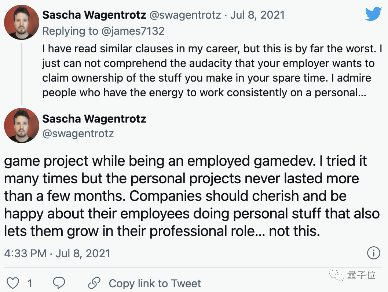The image size is (388, 292).
Task: Select the main tweet text about game project
Action: pyautogui.click(x=186, y=196)
